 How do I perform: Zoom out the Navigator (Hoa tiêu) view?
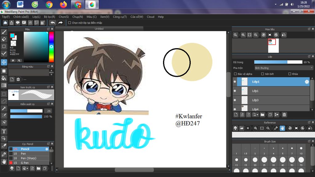coord(256,35)
